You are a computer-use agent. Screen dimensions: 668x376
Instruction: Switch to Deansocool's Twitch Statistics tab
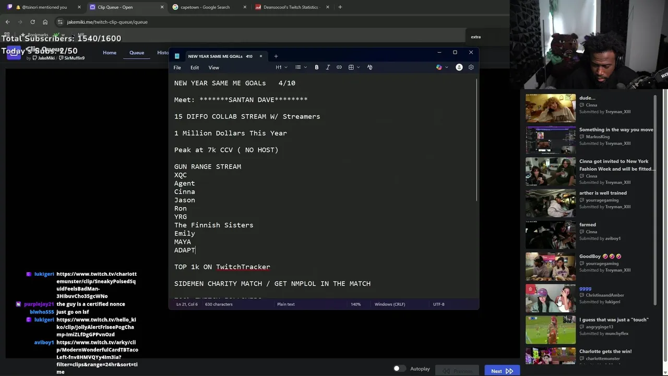[291, 7]
